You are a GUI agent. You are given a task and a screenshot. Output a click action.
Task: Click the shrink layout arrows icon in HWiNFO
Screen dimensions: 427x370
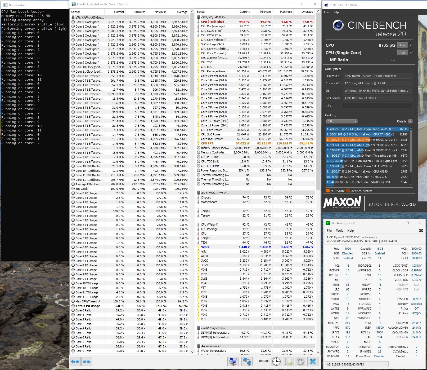87,362
